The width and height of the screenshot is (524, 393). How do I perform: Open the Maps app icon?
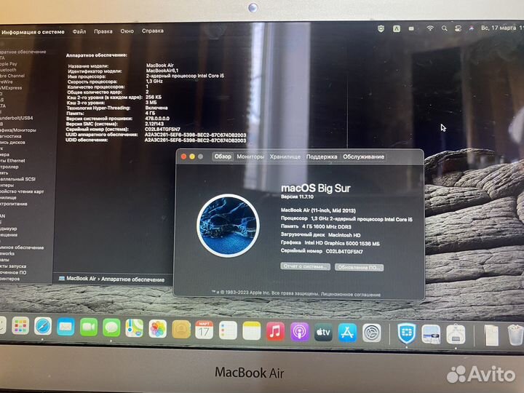135,328
